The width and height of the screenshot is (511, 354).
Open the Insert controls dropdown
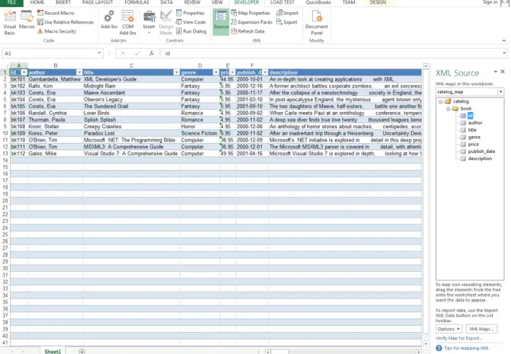tap(149, 22)
